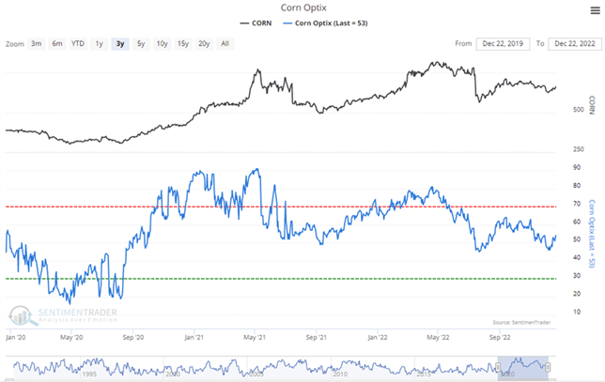
Task: Pick the 15y zoom range
Action: (183, 44)
